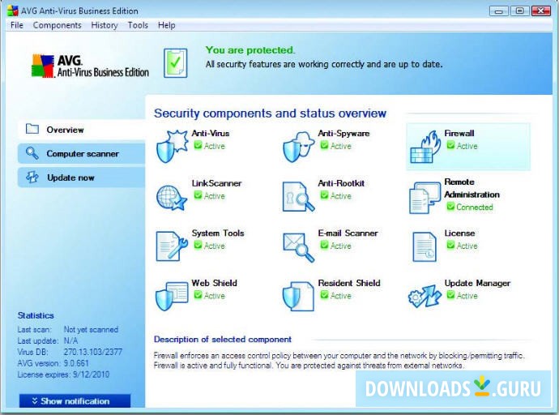This screenshot has width=559, height=415.
Task: Click the Active status under Resident Shield
Action: point(340,296)
